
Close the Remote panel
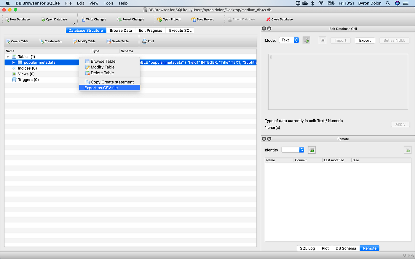click(x=264, y=139)
